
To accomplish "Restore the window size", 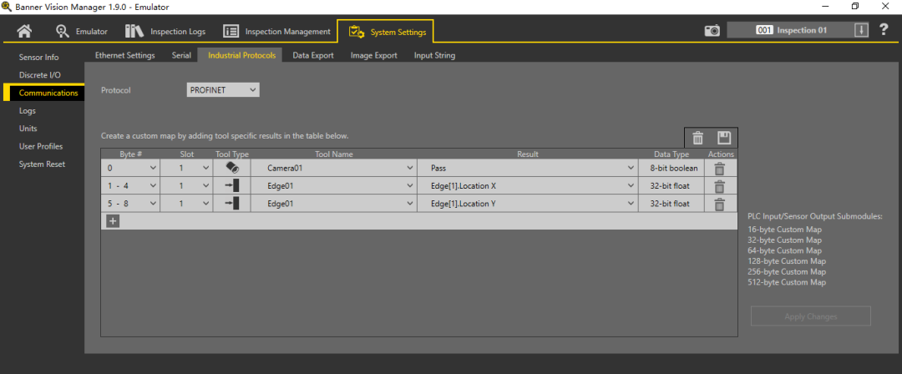I will point(855,7).
